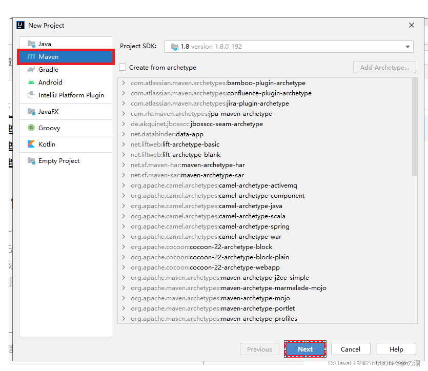Click the archetype list vertical scrollbar
428x371 pixels.
(415, 127)
